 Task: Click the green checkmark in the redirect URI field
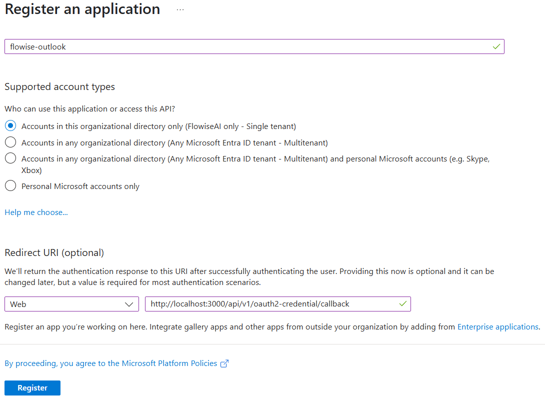click(x=402, y=303)
